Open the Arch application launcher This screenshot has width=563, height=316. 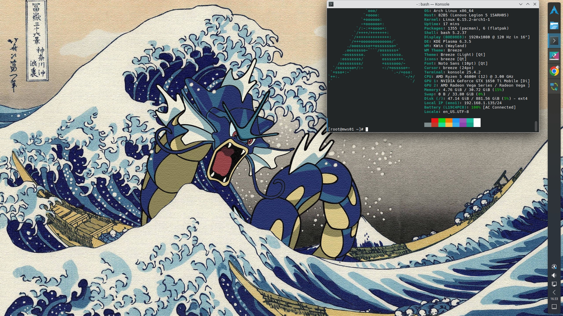554,10
